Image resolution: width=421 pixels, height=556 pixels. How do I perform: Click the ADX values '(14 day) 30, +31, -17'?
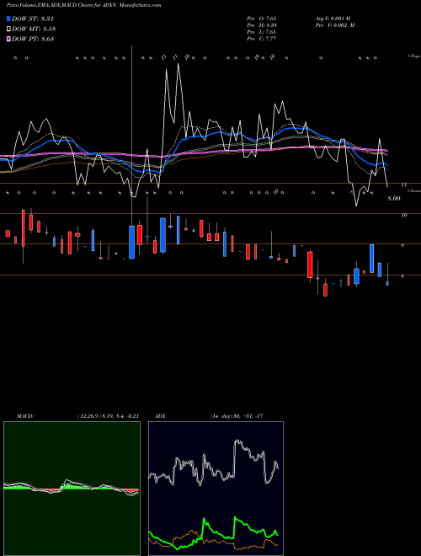[x=237, y=416]
